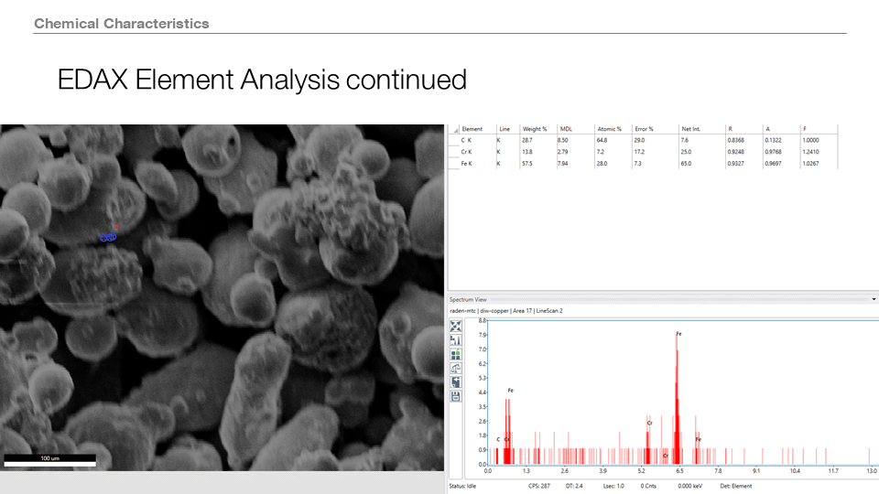Click the Atomic % column header
879x494 pixels.
(609, 129)
